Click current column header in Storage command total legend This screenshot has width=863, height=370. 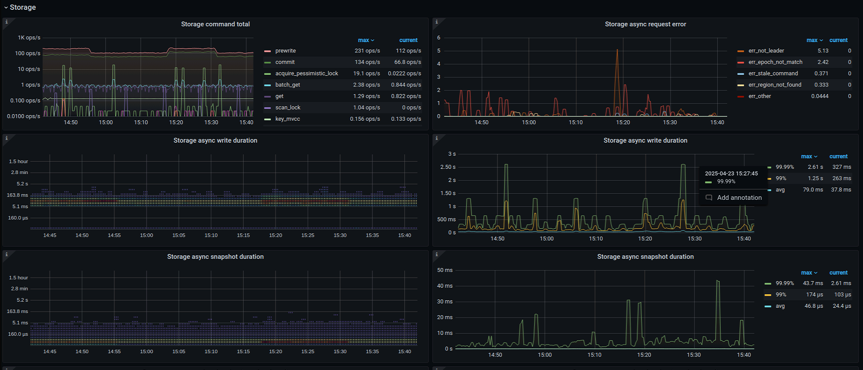pos(408,40)
